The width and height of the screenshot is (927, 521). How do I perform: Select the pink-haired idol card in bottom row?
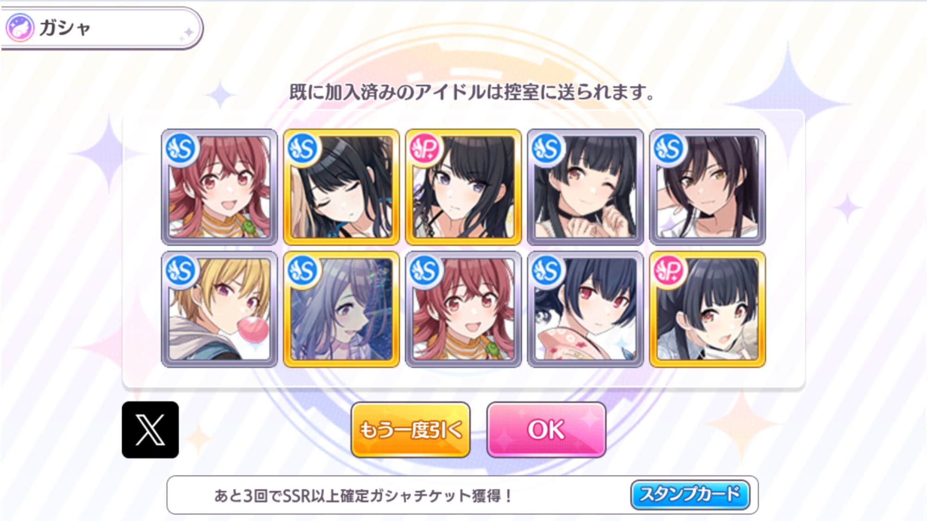(463, 309)
